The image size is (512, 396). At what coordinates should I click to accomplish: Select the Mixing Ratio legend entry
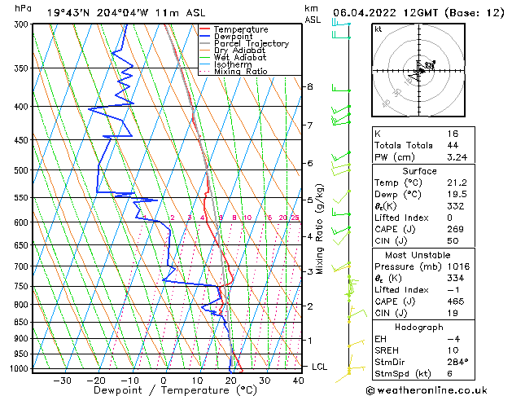[241, 71]
